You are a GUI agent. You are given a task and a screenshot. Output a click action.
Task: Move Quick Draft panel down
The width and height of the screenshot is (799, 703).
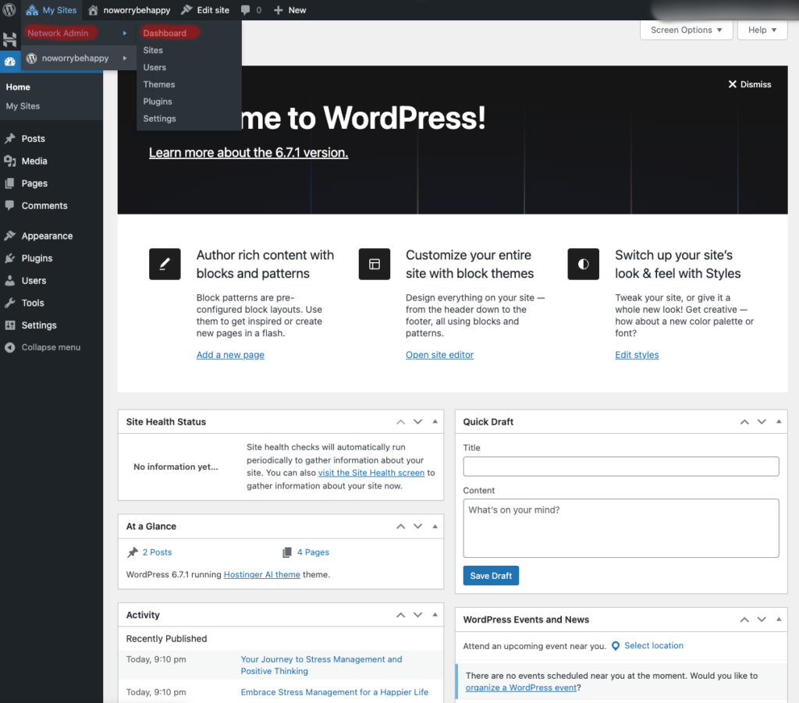(762, 421)
